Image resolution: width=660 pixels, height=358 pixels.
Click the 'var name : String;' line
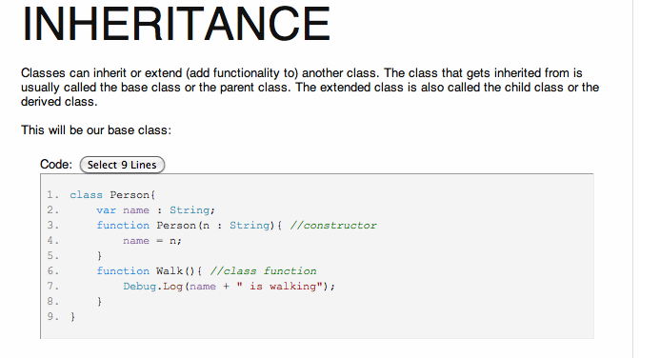point(156,209)
